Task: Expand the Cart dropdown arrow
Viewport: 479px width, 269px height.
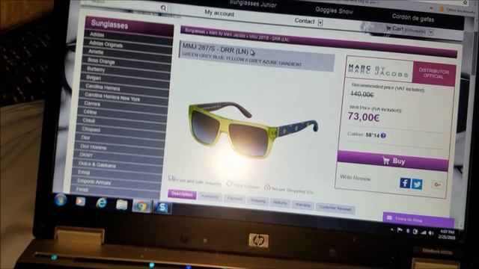Action: coord(431,32)
